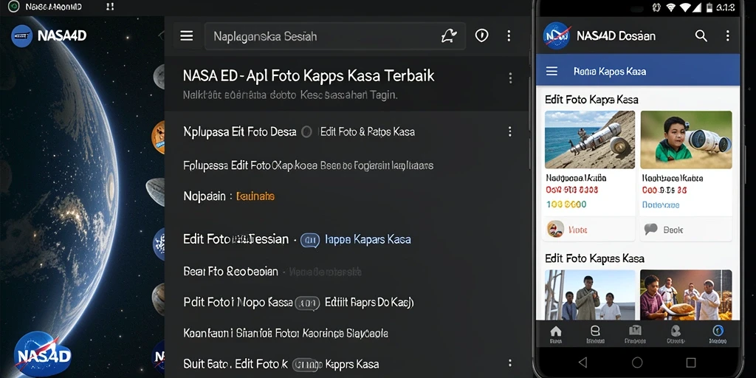The width and height of the screenshot is (756, 378).
Task: Tap the Android recents square button
Action: (x=691, y=362)
